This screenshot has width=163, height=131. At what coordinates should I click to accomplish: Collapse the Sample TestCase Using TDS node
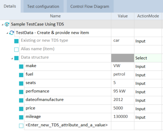point(2,25)
